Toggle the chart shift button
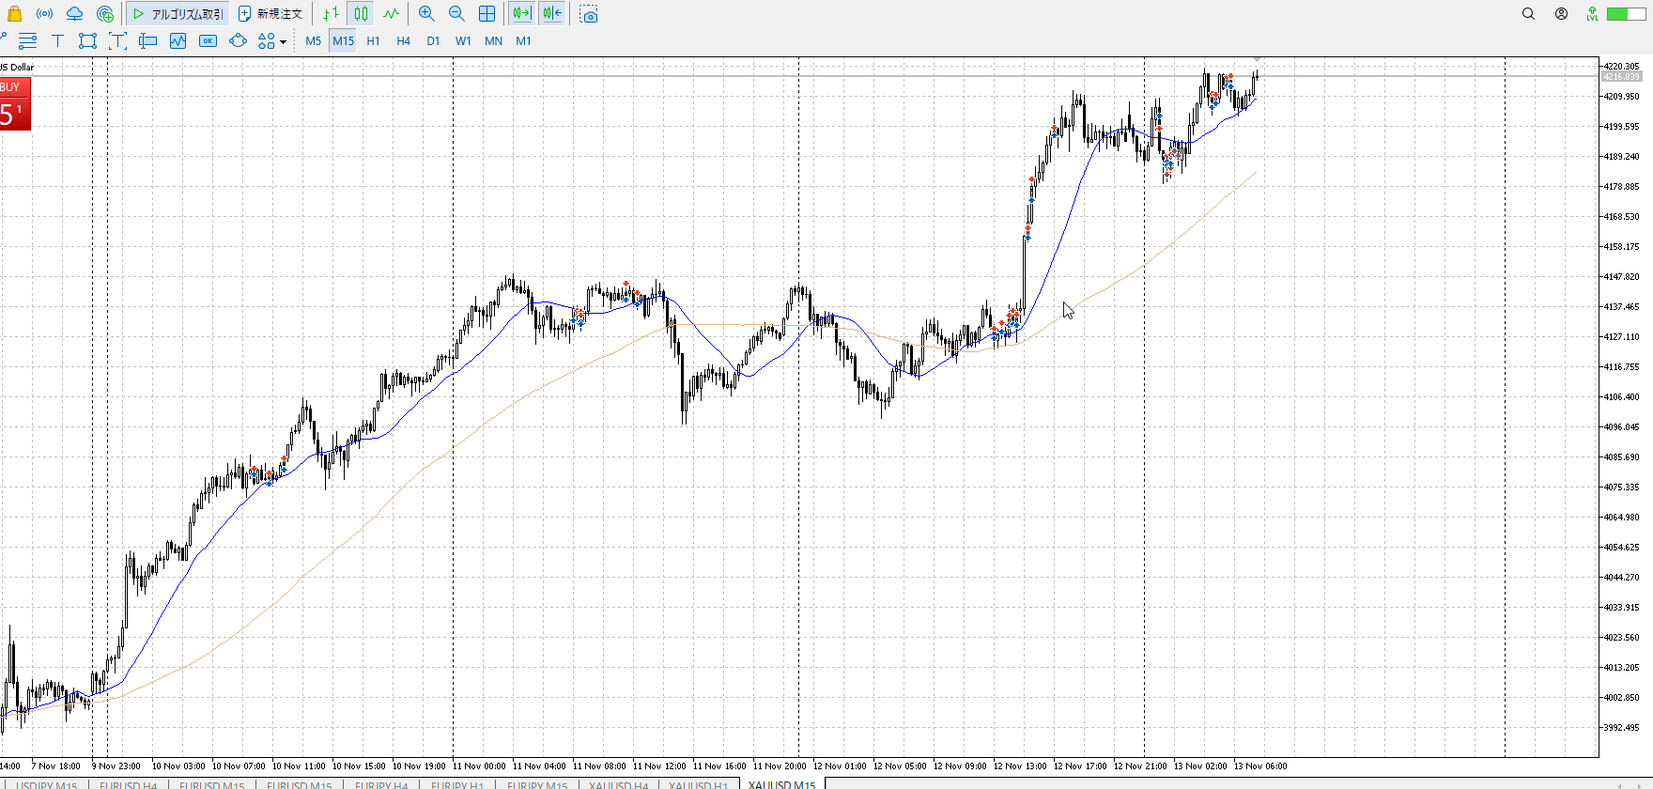This screenshot has height=789, width=1653. click(552, 14)
